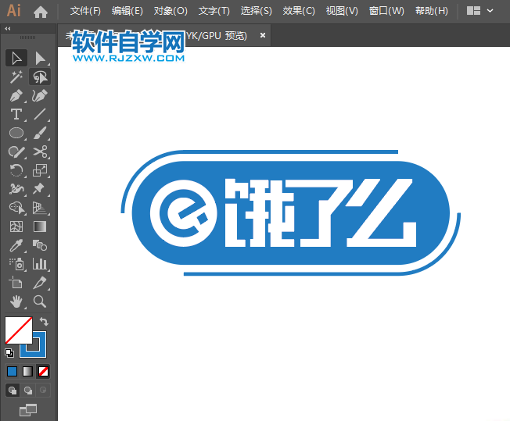Open the 文字(T) menu
This screenshot has height=421, width=510.
214,12
